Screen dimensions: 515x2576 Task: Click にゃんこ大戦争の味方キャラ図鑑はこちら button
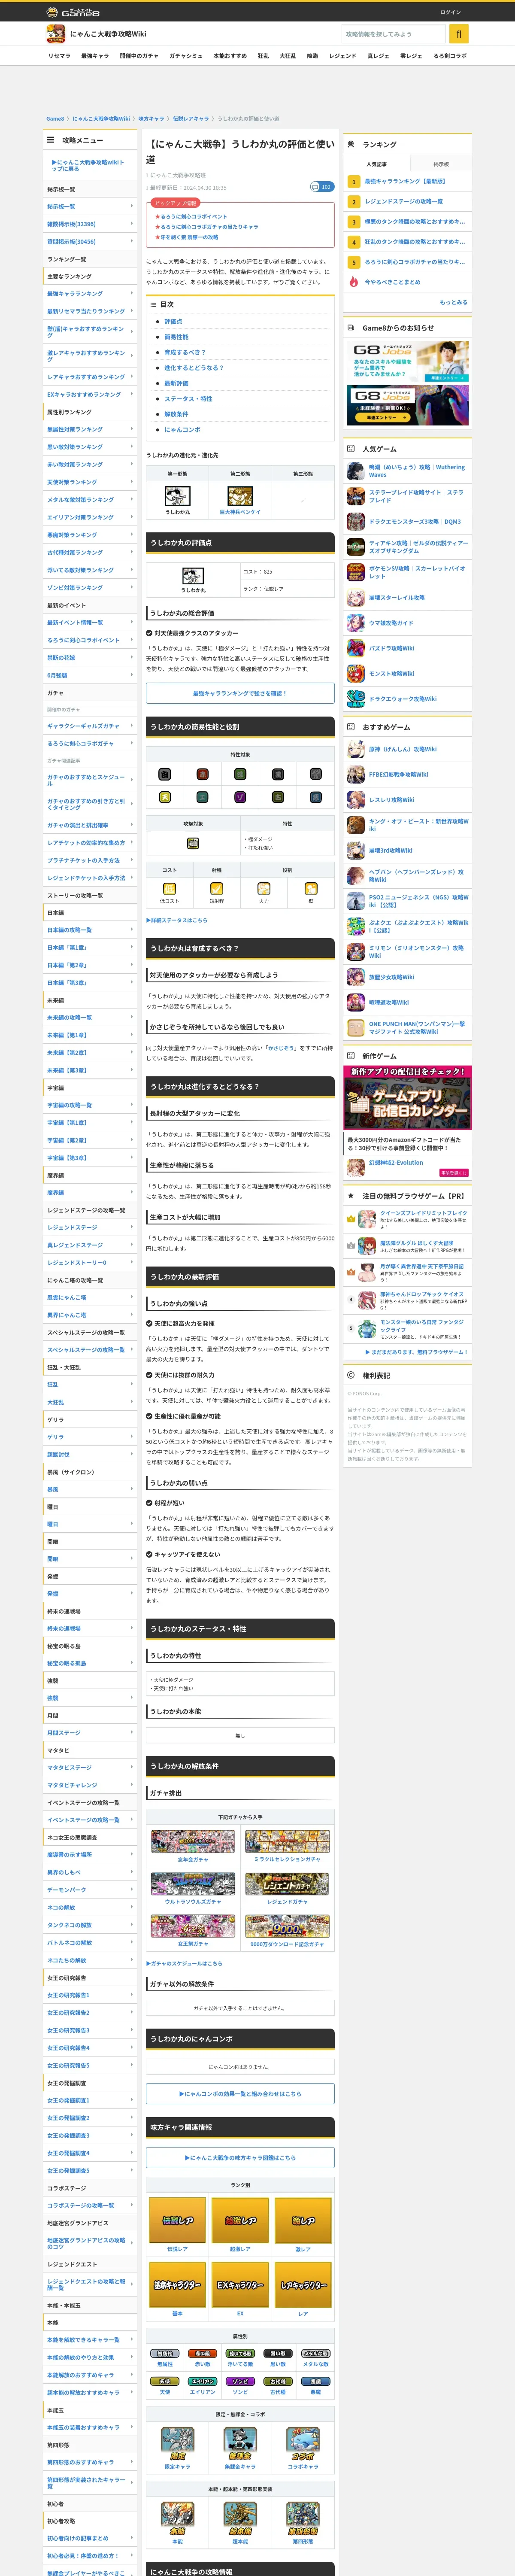[240, 2158]
